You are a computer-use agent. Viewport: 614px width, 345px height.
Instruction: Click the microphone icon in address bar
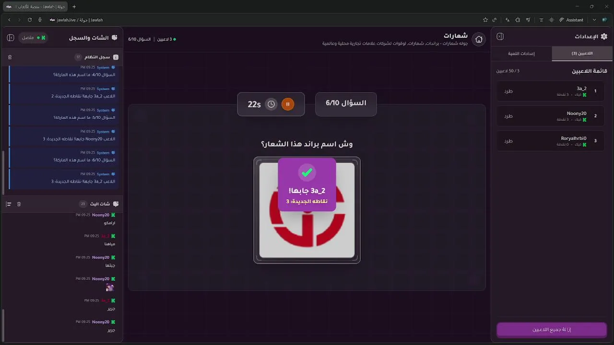click(40, 20)
